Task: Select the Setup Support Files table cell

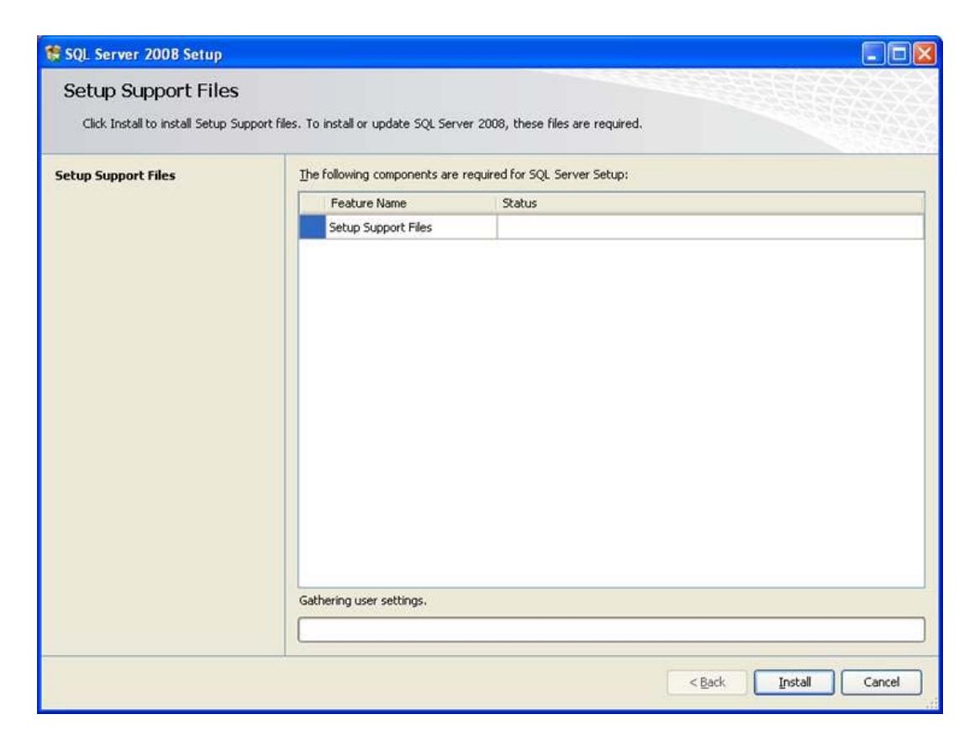Action: click(x=411, y=228)
